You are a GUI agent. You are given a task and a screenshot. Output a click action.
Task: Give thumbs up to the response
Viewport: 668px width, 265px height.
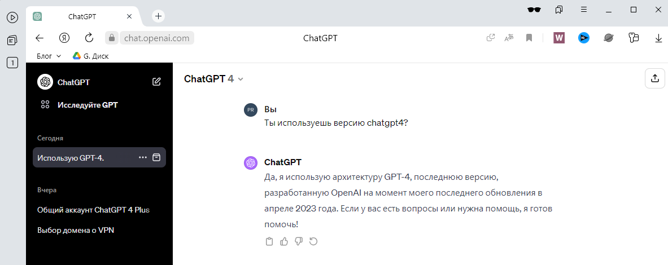(283, 242)
